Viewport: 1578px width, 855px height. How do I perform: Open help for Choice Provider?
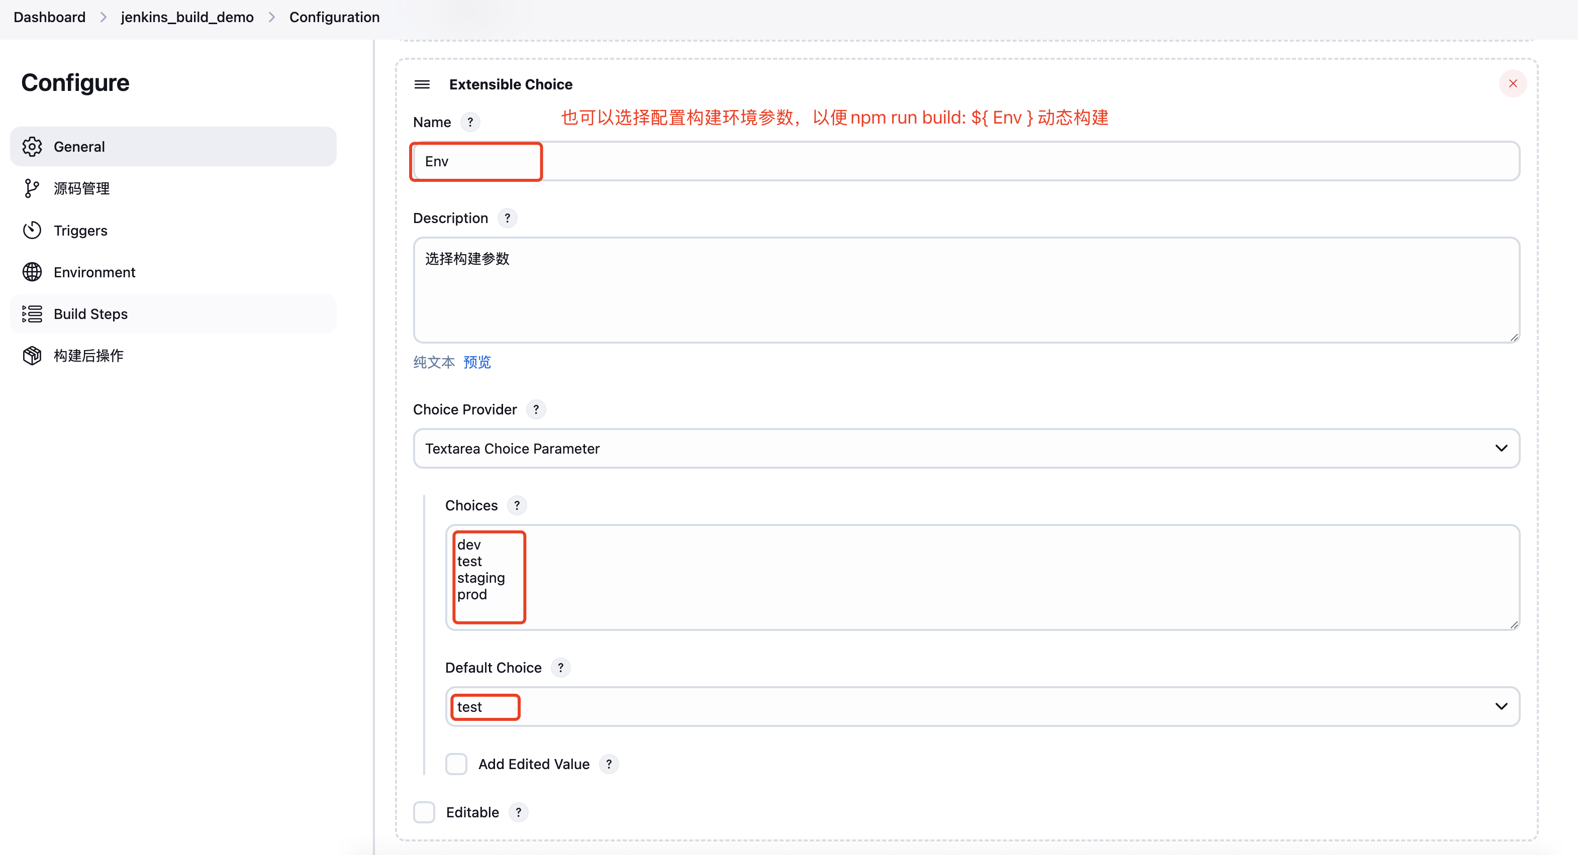click(536, 409)
